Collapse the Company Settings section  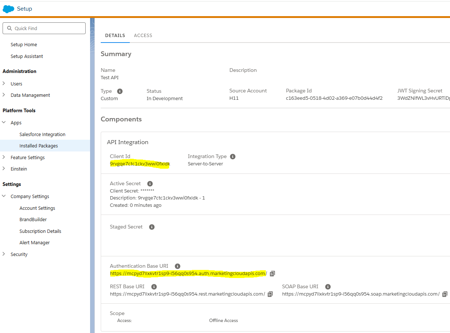coord(4,196)
